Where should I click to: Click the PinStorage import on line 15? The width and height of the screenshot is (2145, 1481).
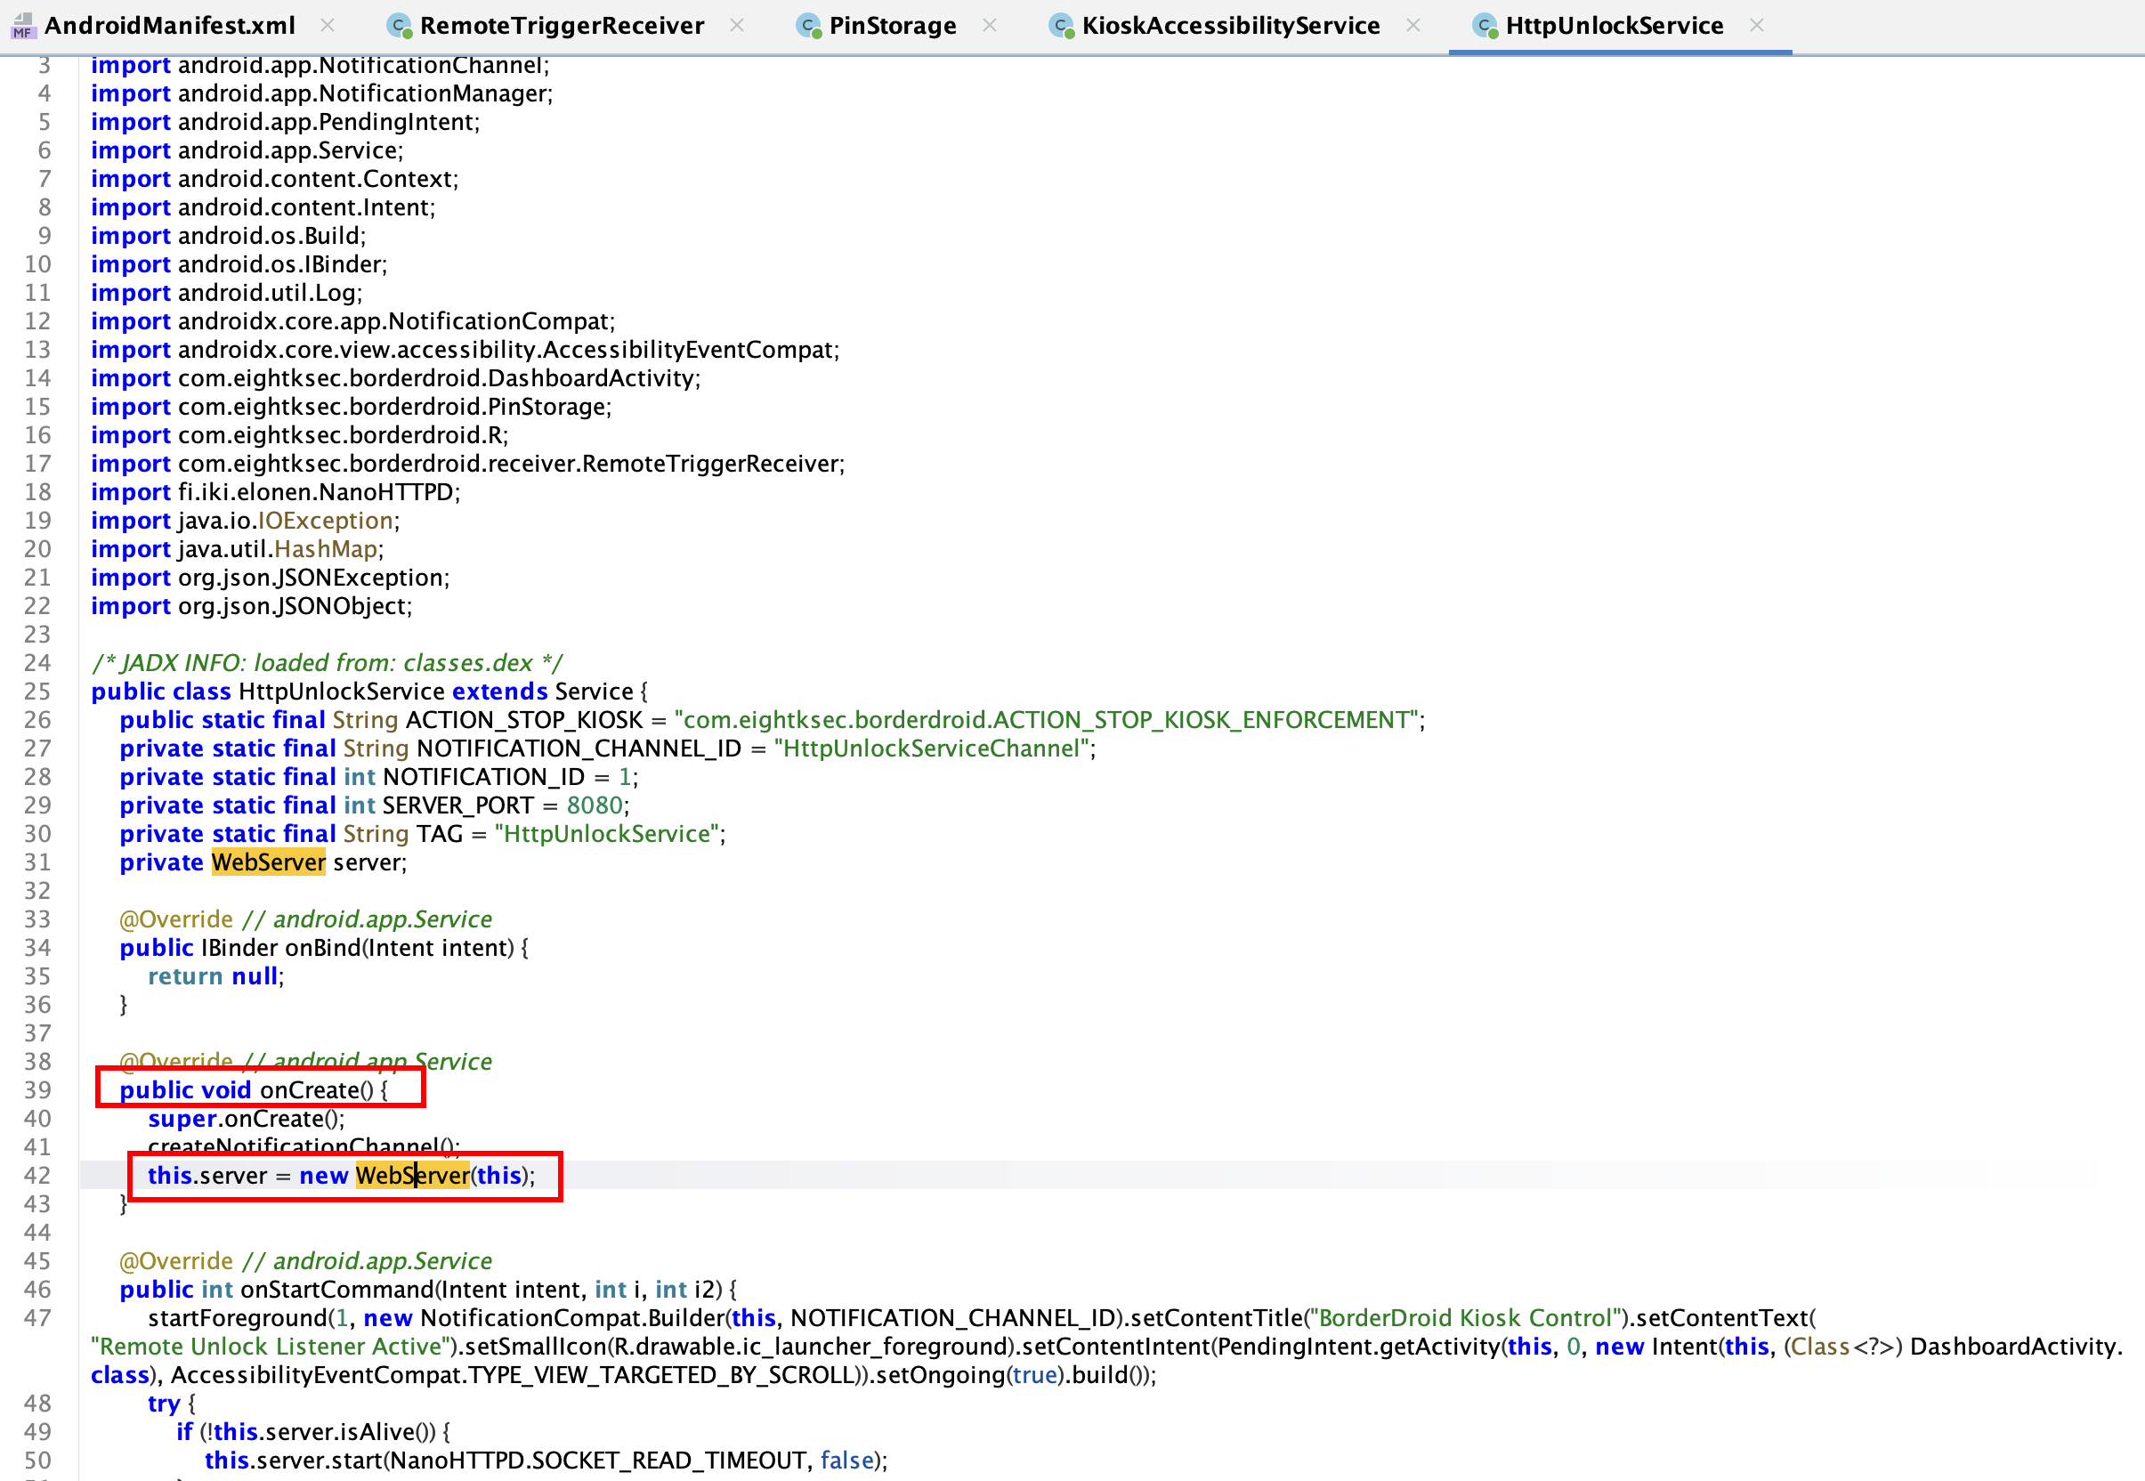[x=351, y=407]
